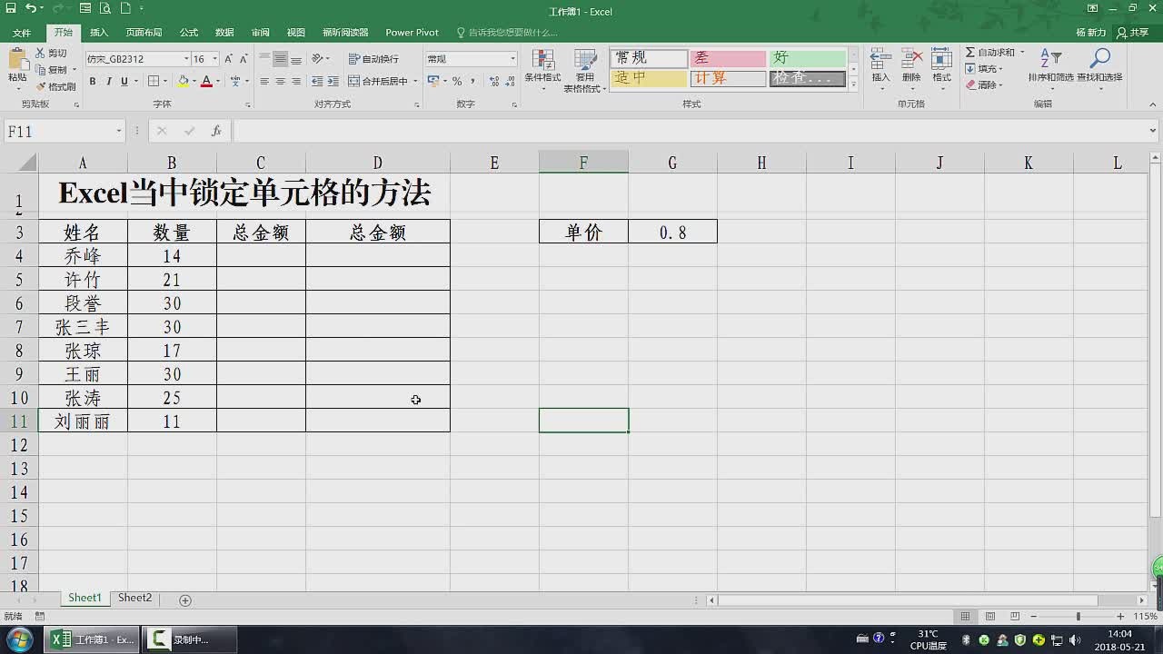1163x654 pixels.
Task: Switch to Sheet2 tab
Action: click(134, 598)
